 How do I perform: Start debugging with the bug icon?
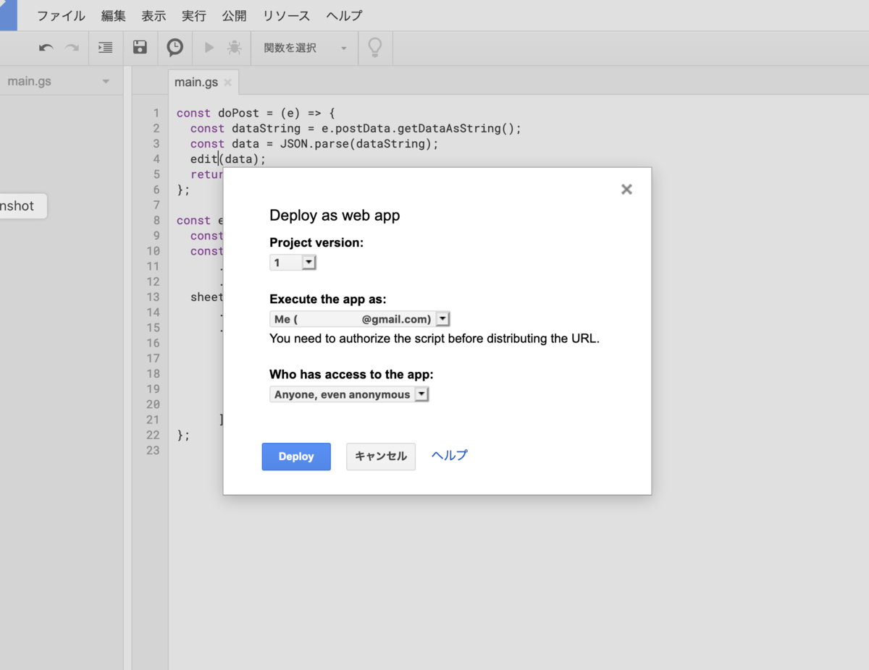tap(234, 48)
